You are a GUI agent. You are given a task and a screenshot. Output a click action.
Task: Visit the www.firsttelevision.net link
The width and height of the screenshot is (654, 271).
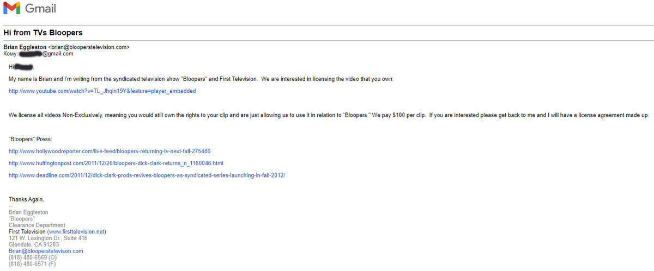tap(77, 232)
